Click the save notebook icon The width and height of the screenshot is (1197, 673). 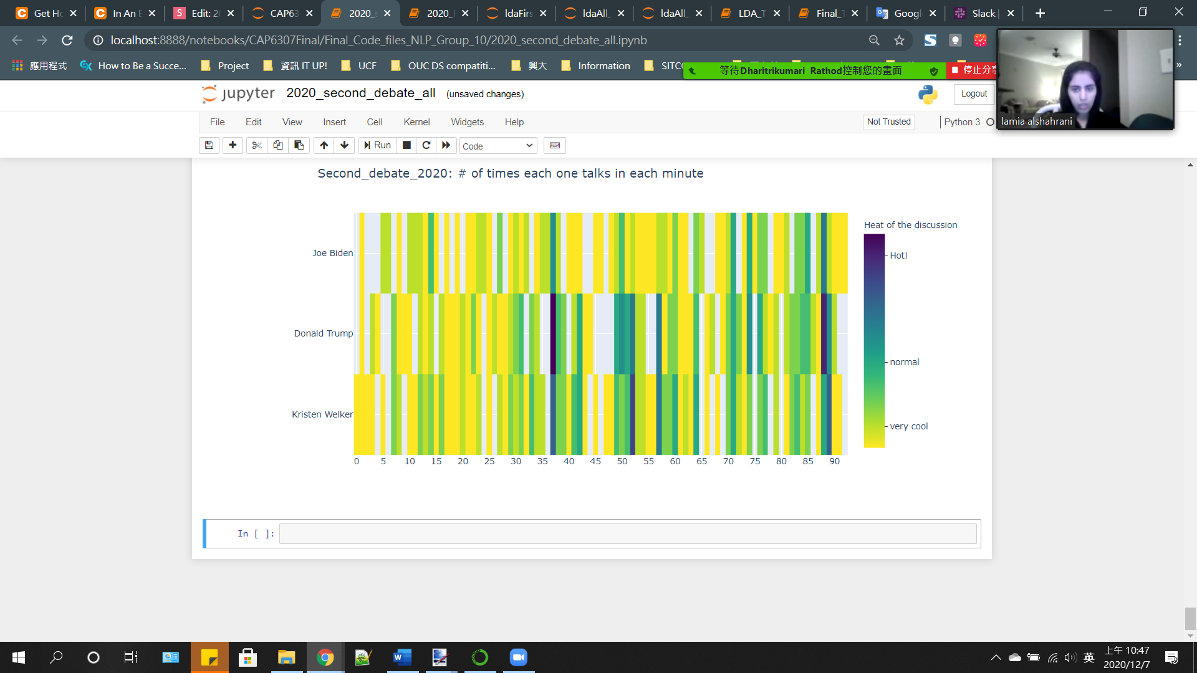tap(209, 145)
